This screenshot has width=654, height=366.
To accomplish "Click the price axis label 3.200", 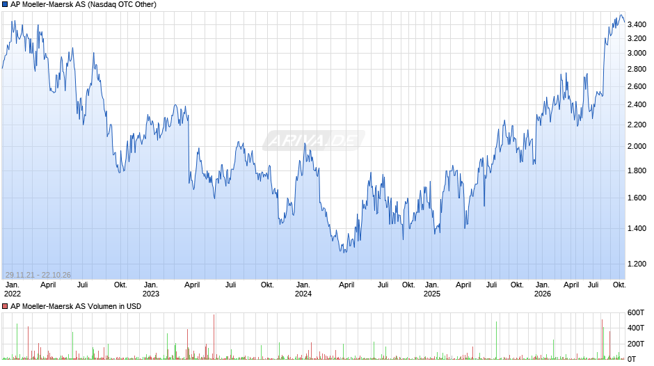I will tap(637, 38).
